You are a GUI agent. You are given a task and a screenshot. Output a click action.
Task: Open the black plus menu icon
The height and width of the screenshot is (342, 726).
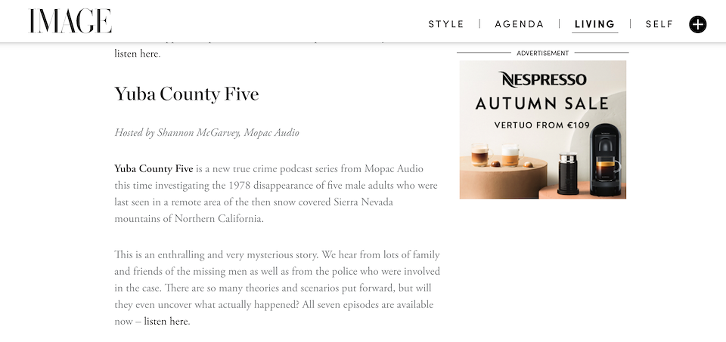(697, 24)
